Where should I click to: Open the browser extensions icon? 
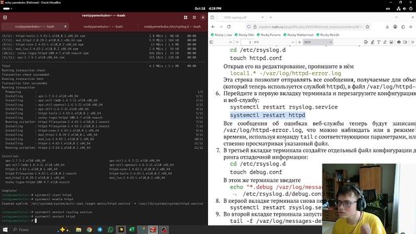pos(403,27)
